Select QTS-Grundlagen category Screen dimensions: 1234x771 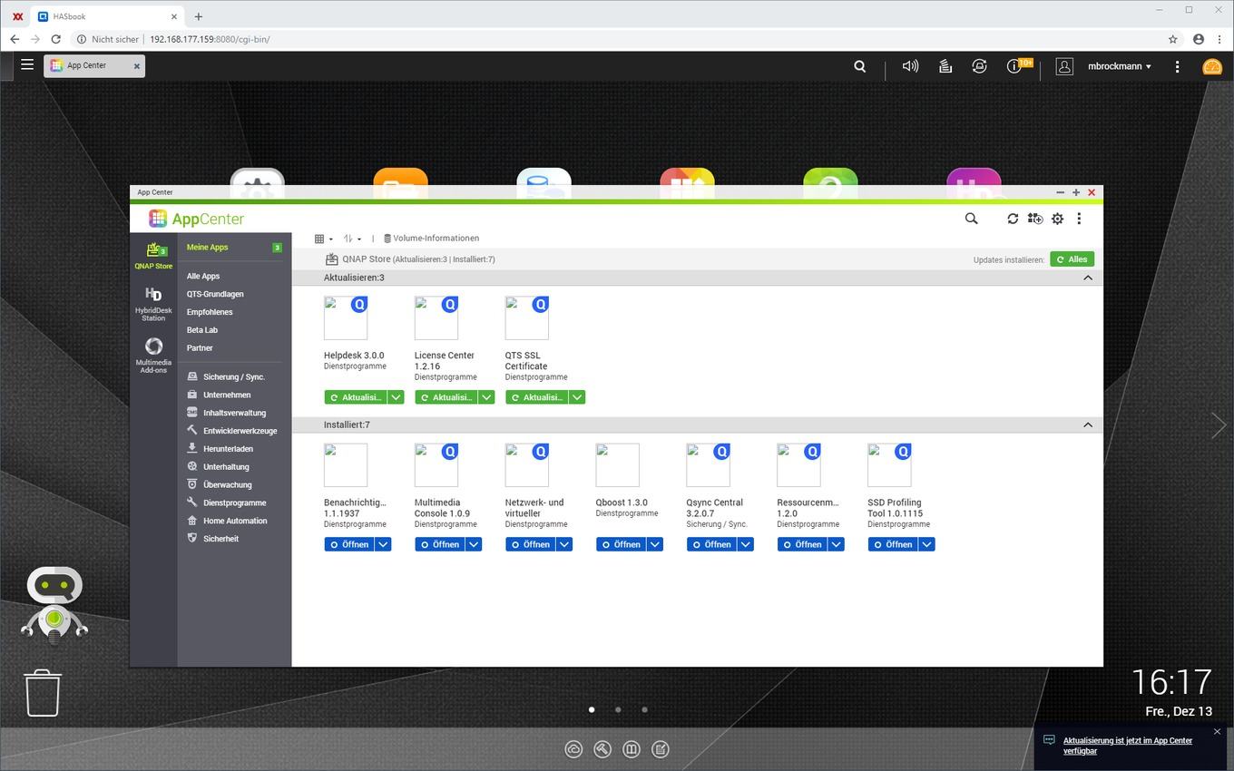215,294
